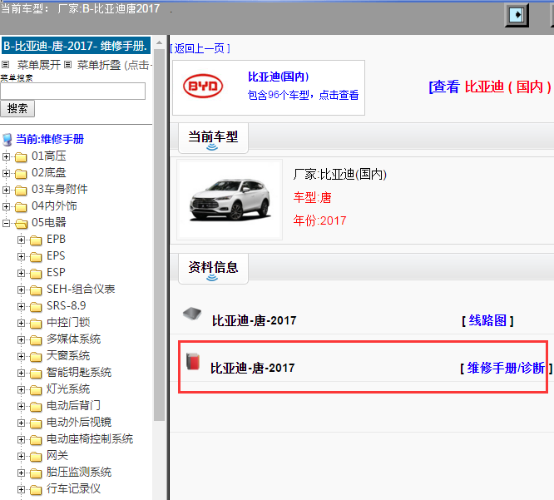Screen dimensions: 554x500
Task: Click the gray wiring diagram book icon
Action: click(192, 314)
